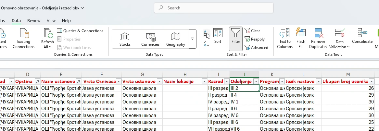Select cell containing 'III 2'
Viewport: 379px width, 131px height.
244,88
